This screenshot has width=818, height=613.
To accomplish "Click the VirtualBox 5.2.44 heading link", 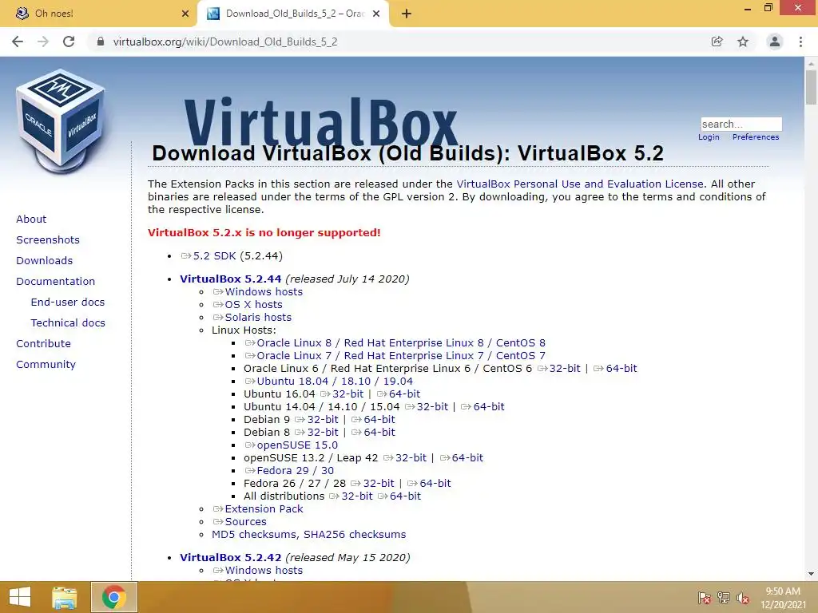I will coord(231,279).
